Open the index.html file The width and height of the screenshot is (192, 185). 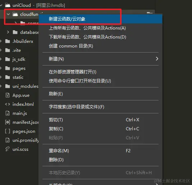(x=23, y=104)
